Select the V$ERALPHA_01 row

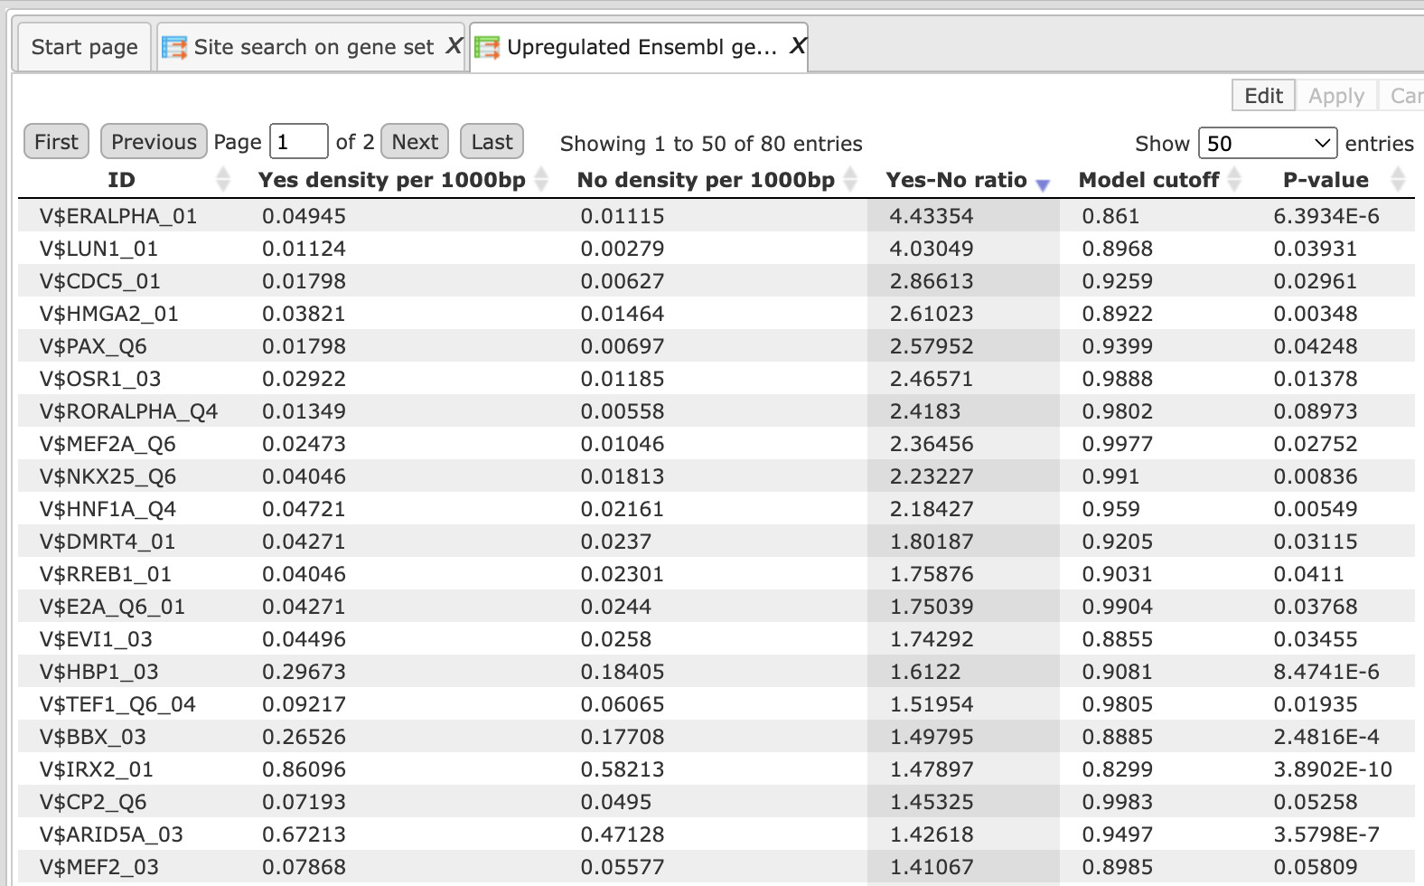717,216
